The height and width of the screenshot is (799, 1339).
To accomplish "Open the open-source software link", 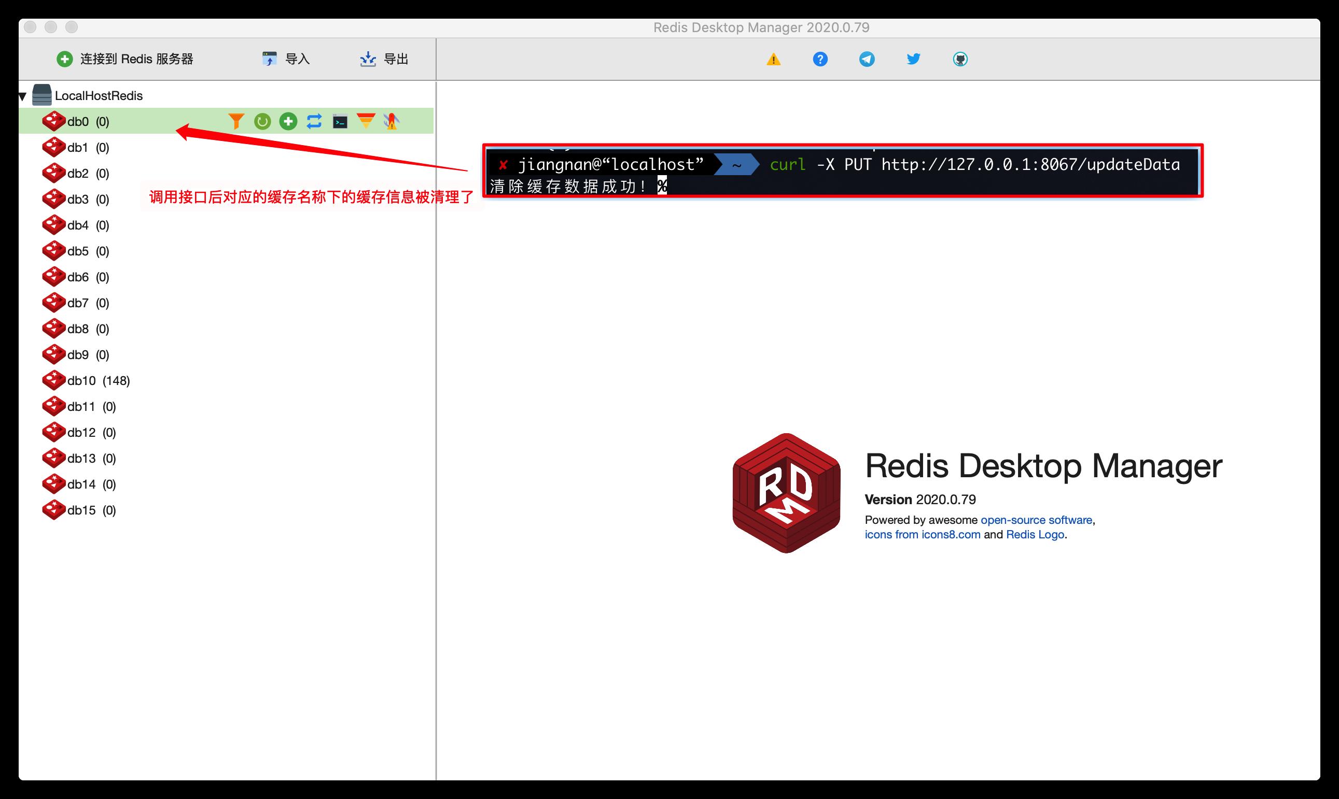I will pos(1036,520).
